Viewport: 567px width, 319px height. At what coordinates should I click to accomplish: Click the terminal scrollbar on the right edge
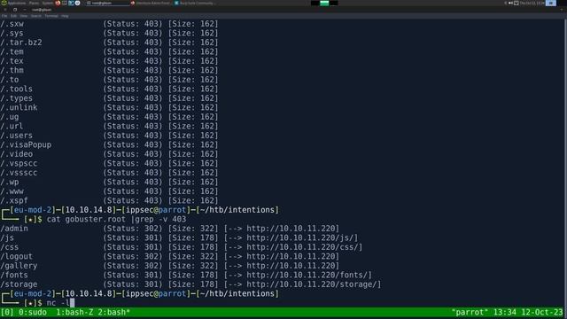point(565,163)
